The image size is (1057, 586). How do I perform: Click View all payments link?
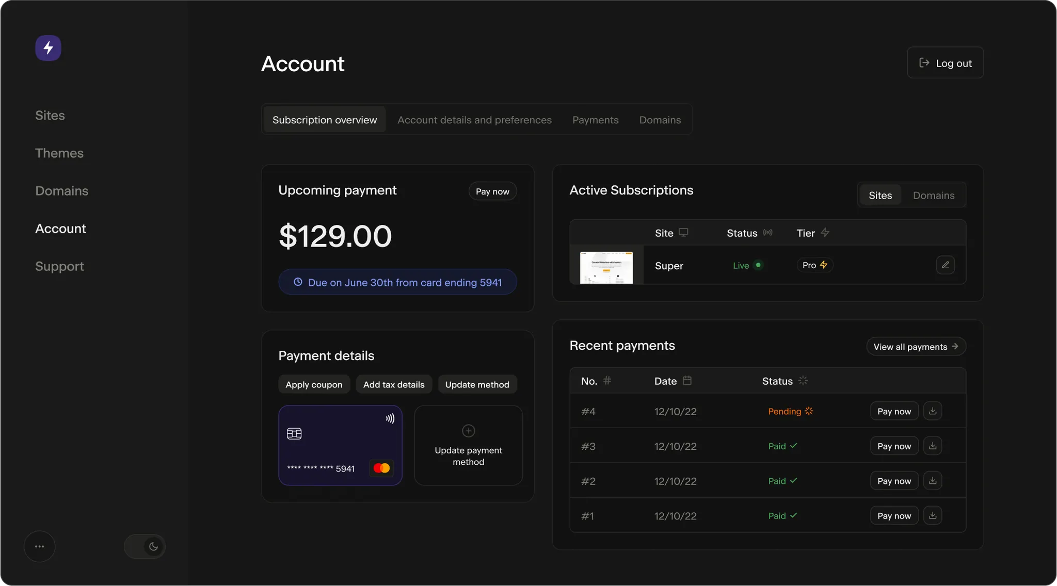[916, 347]
